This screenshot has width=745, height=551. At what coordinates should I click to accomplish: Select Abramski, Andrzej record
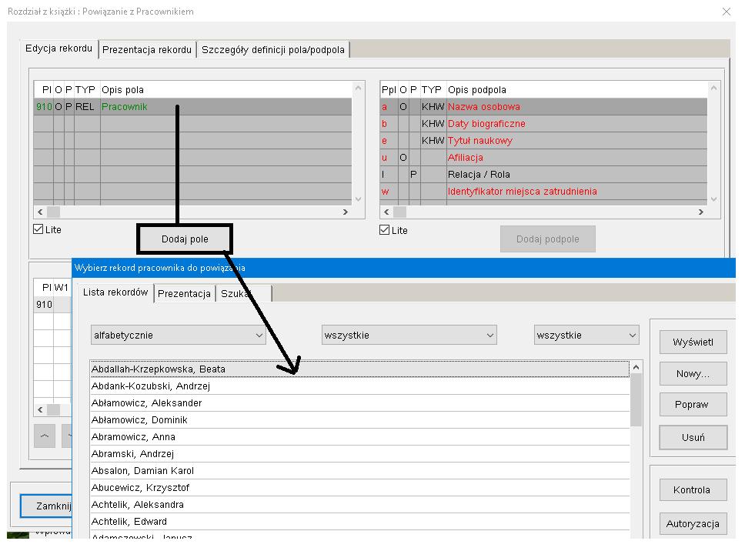tap(359, 454)
